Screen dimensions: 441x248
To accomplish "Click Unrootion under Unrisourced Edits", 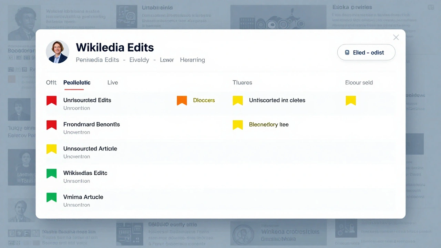I will point(76,108).
